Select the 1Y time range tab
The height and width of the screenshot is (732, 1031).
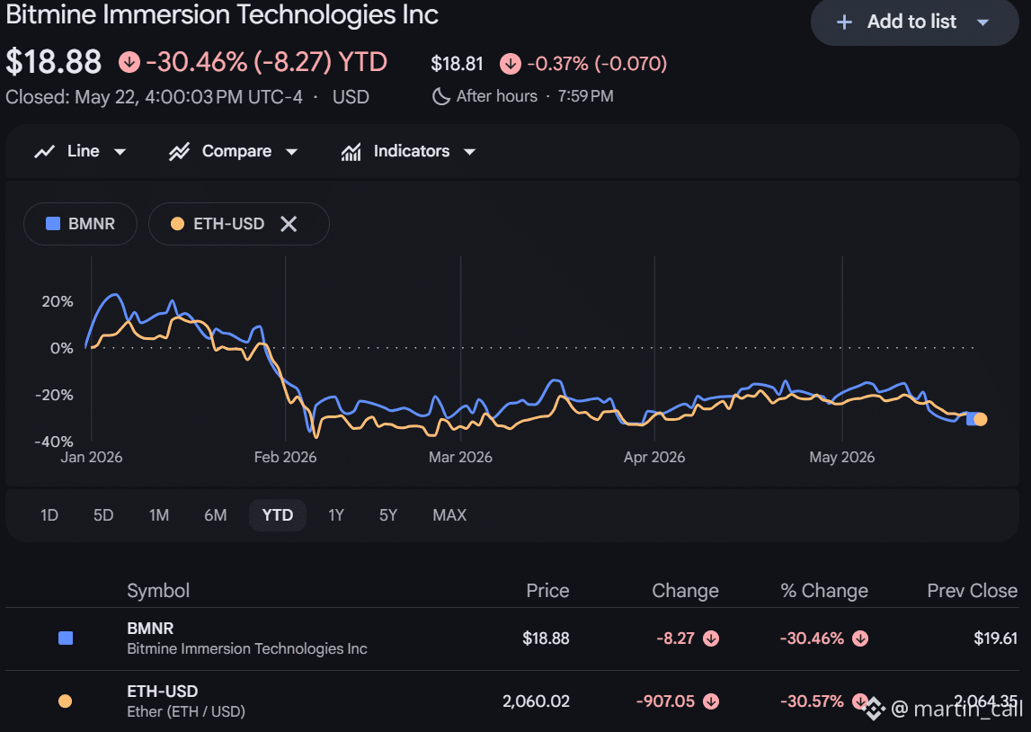coord(336,515)
